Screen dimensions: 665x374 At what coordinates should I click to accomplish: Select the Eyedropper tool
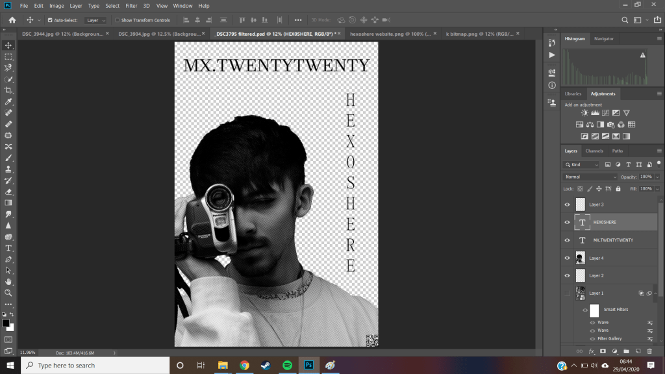[x=8, y=102]
